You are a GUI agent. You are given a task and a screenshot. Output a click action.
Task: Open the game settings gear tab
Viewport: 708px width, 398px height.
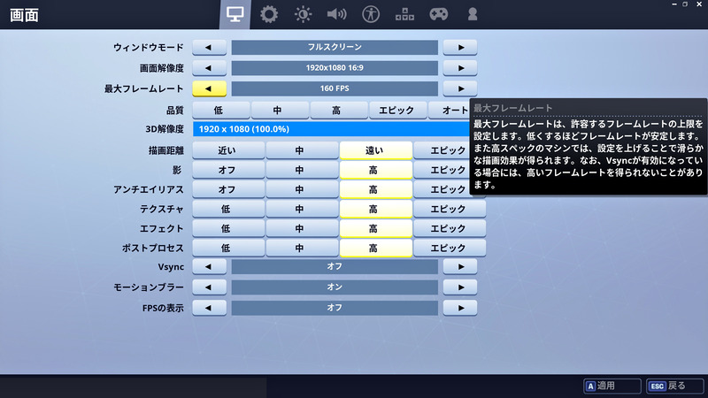coord(269,14)
